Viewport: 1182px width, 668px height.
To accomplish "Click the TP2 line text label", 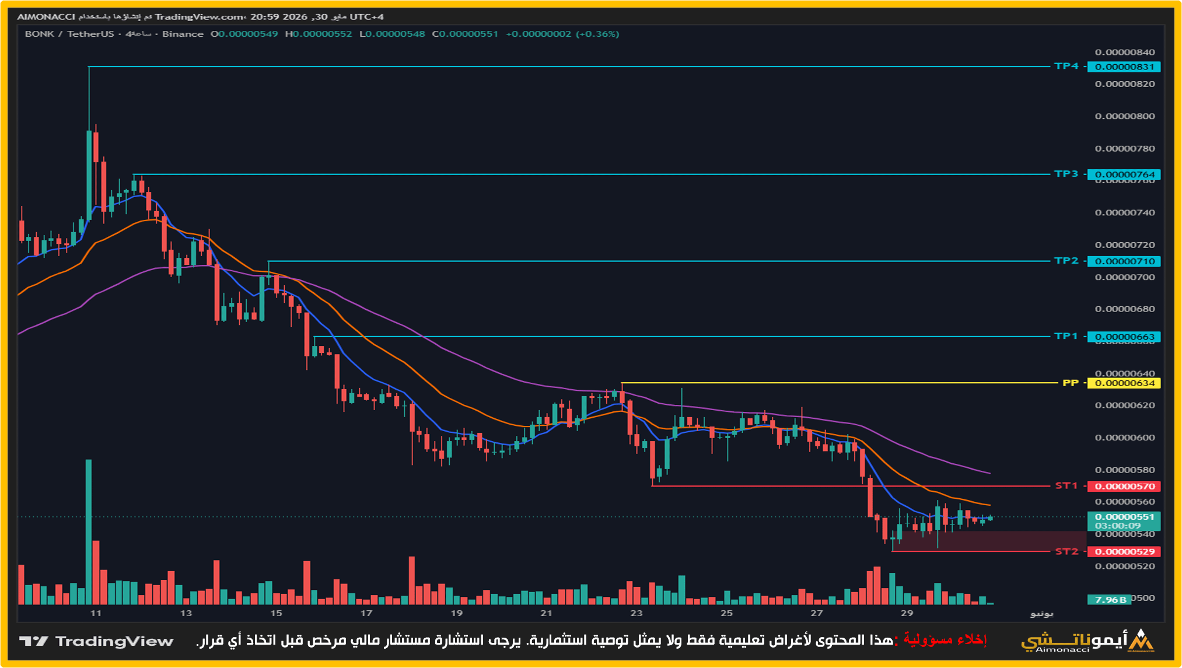I will tap(1066, 261).
